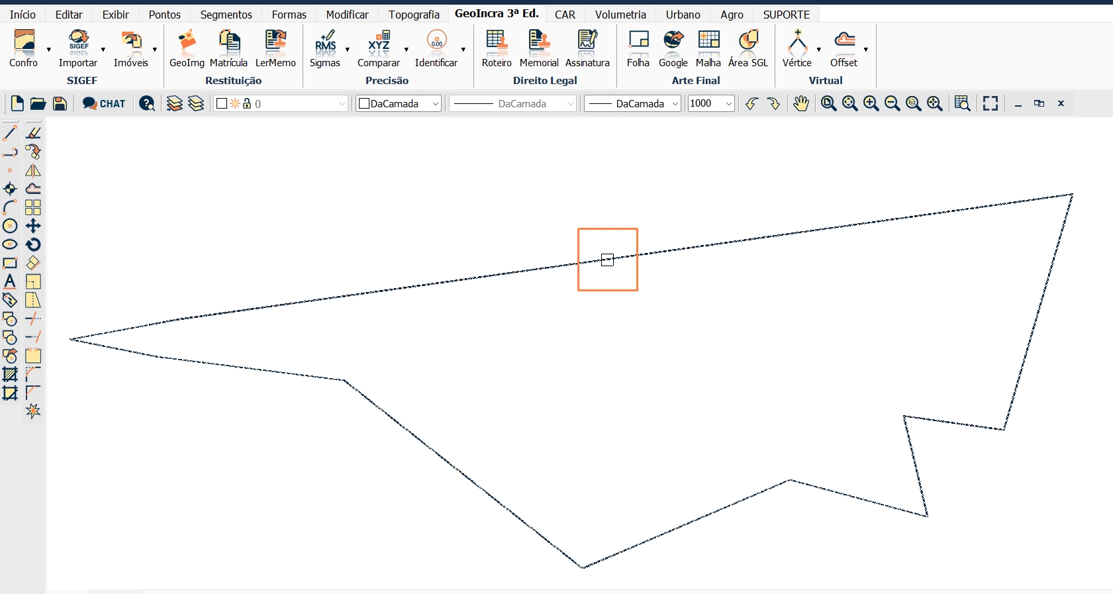Select the Ellipse drawing tool
This screenshot has height=594, width=1113.
(10, 244)
